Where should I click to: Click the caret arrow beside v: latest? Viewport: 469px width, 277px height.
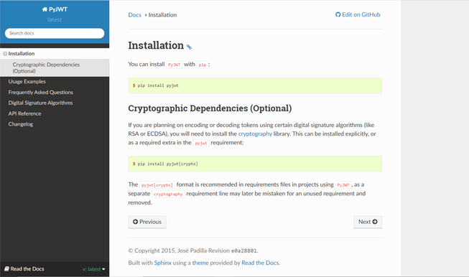[103, 269]
